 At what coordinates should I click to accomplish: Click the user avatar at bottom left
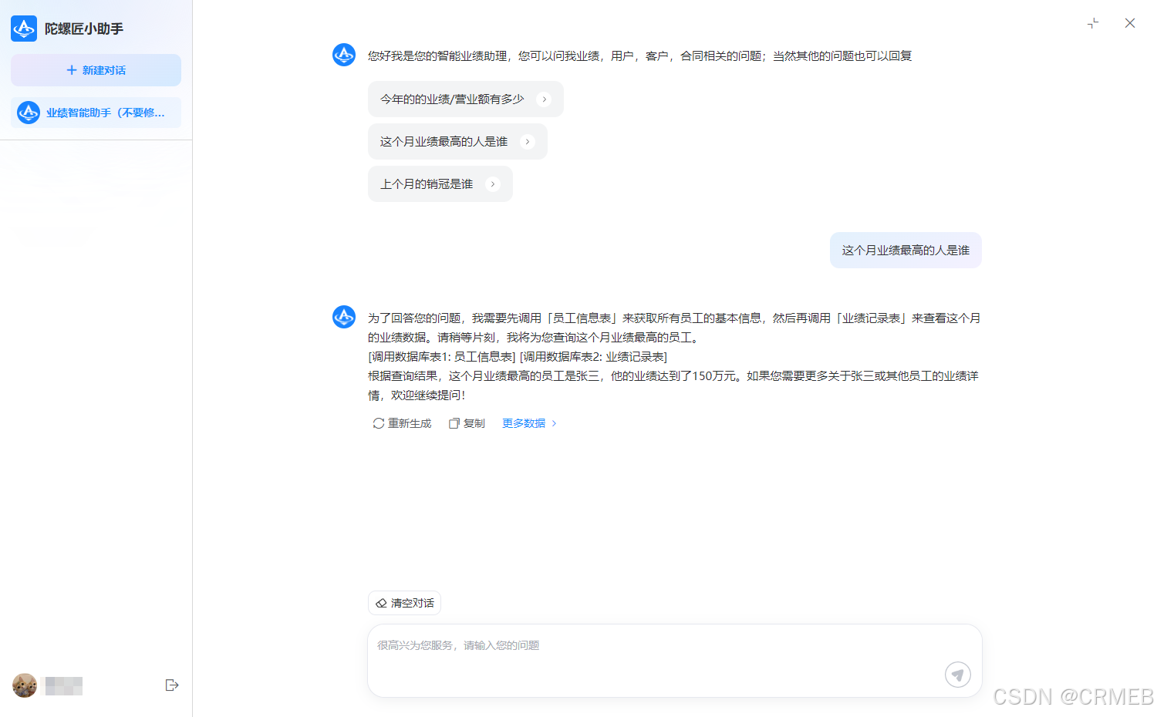coord(24,685)
